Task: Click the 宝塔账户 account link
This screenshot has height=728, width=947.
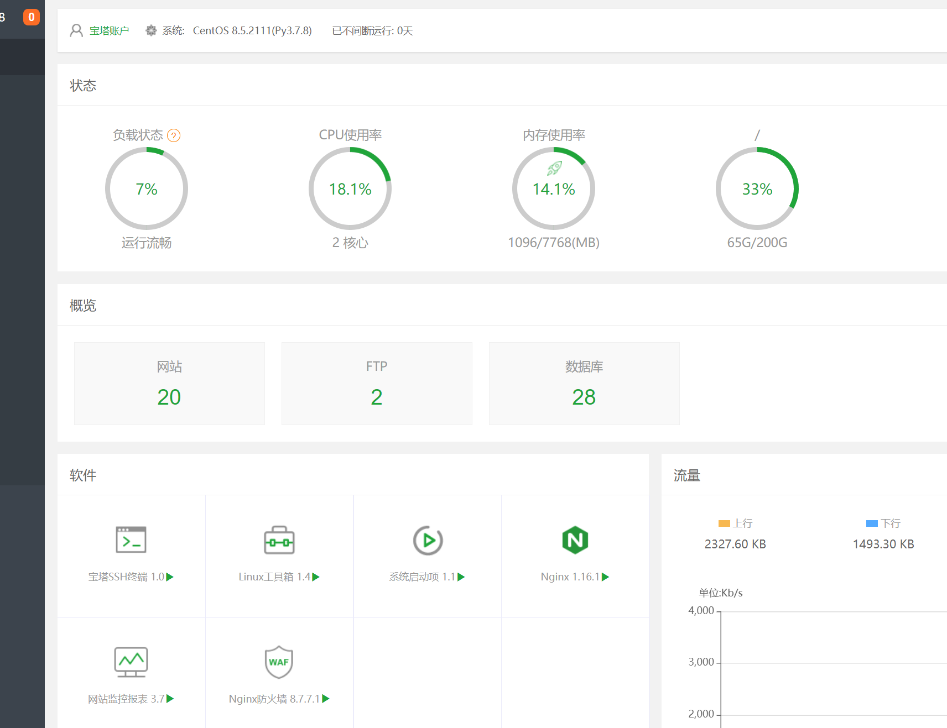Action: tap(109, 31)
